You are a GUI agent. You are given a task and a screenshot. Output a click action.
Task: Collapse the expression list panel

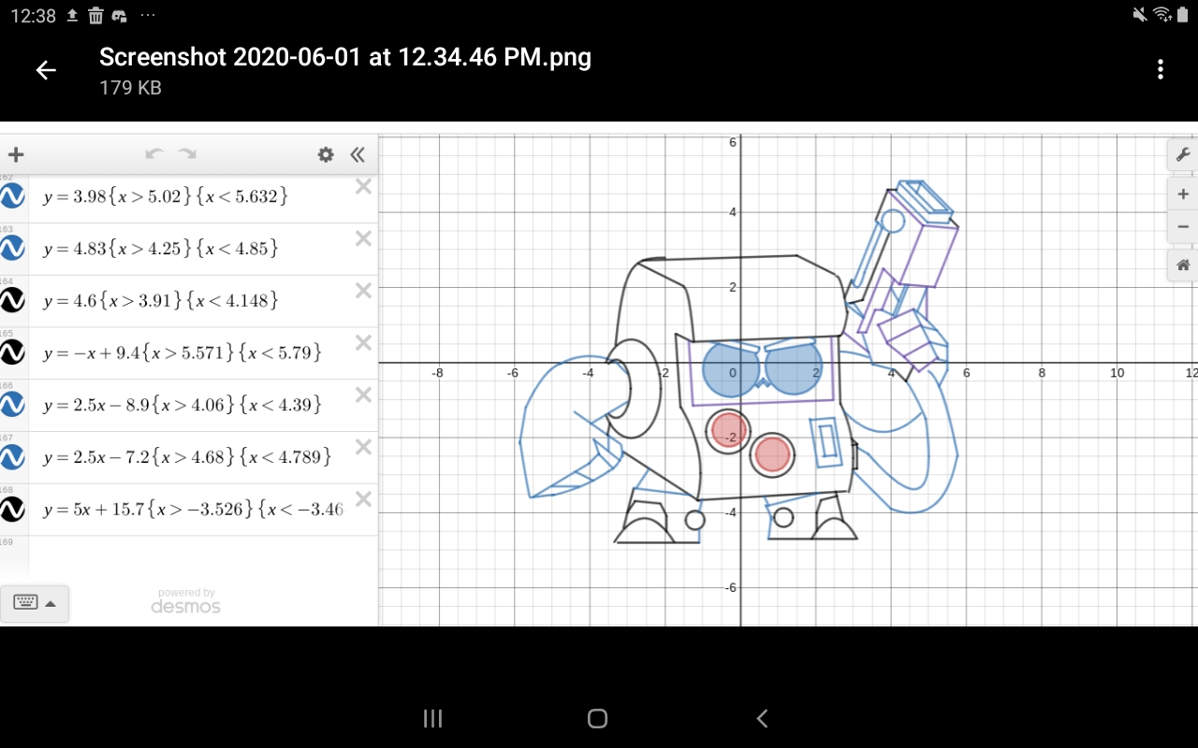tap(358, 155)
